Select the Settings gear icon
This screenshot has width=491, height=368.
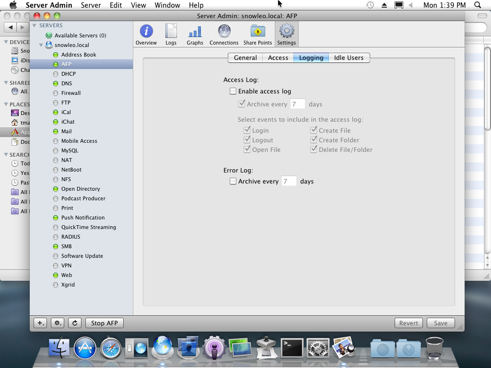pyautogui.click(x=287, y=34)
